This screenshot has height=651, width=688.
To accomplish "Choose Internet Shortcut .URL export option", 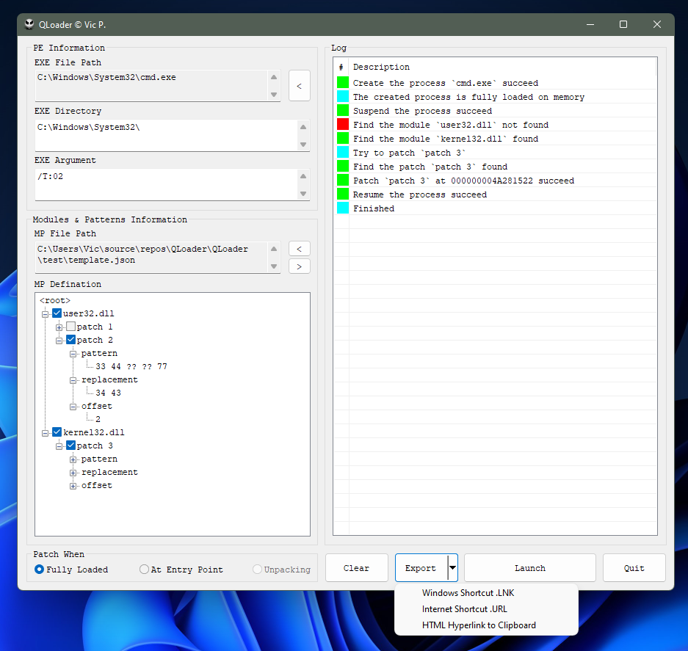I will 486,609.
